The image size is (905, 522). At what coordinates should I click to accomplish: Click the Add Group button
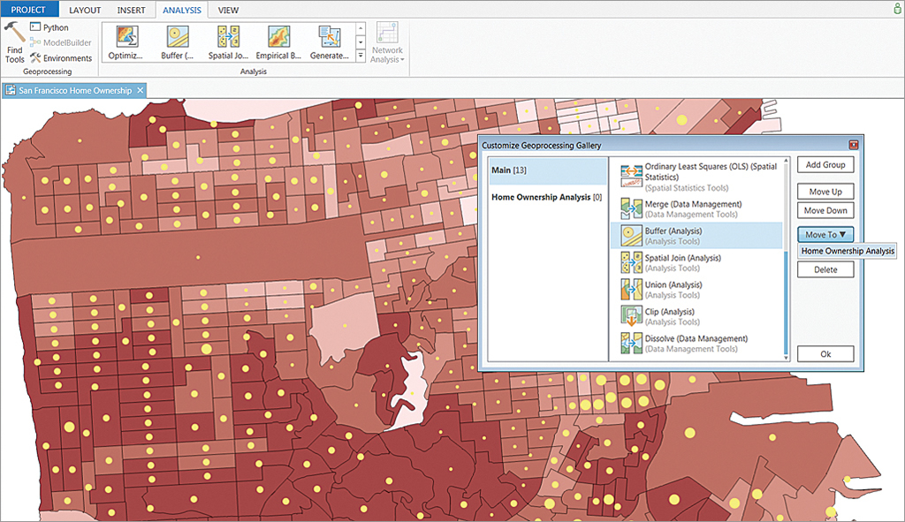click(x=825, y=165)
